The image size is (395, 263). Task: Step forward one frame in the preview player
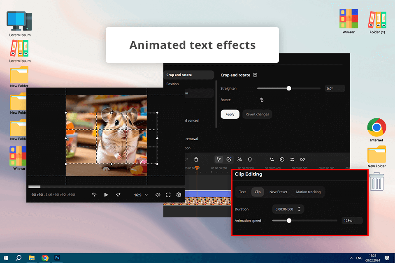(118, 195)
